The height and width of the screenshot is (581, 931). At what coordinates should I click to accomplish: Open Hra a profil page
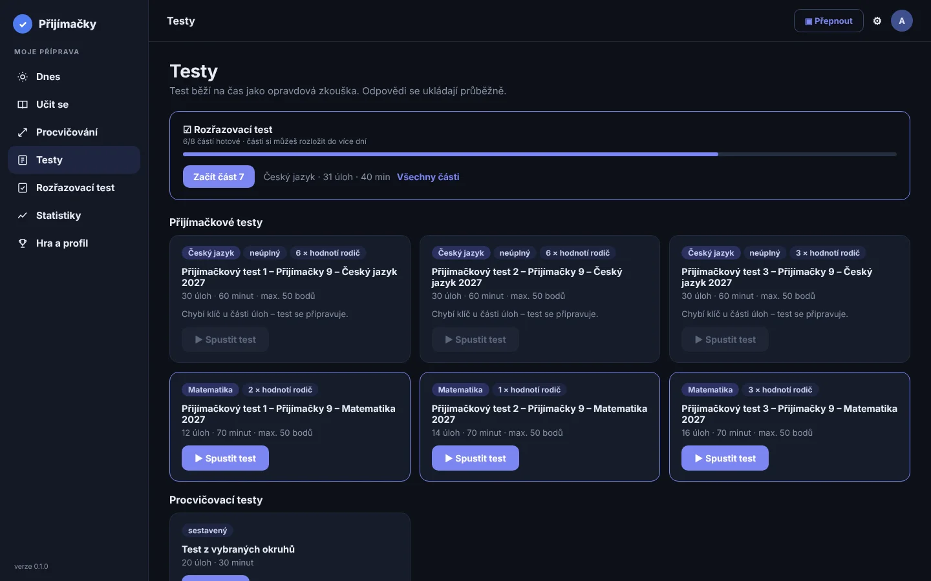pos(74,243)
